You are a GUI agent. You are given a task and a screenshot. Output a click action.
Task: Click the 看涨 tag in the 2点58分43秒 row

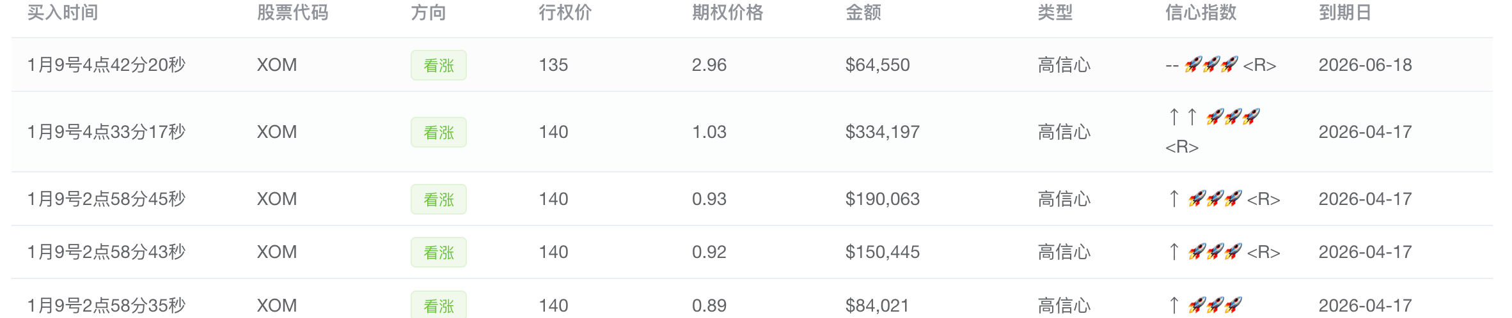[x=438, y=252]
